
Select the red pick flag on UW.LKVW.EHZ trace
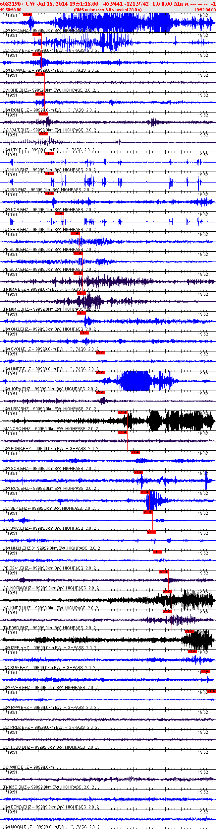pos(37,54)
